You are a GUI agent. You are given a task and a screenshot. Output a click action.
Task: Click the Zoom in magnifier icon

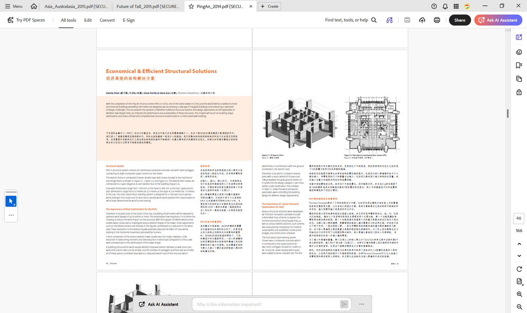click(519, 294)
